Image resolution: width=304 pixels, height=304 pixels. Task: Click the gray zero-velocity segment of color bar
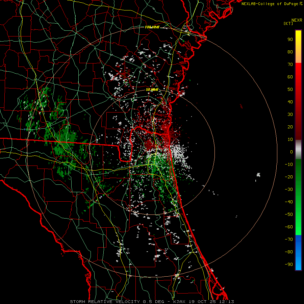[298, 150]
